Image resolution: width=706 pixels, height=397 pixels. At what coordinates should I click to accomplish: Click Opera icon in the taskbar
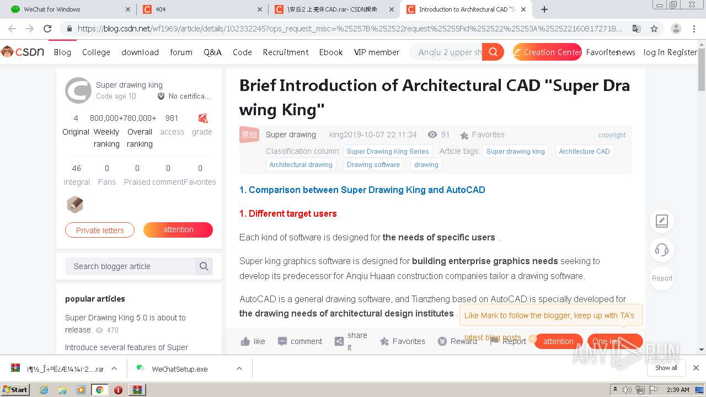(x=118, y=390)
